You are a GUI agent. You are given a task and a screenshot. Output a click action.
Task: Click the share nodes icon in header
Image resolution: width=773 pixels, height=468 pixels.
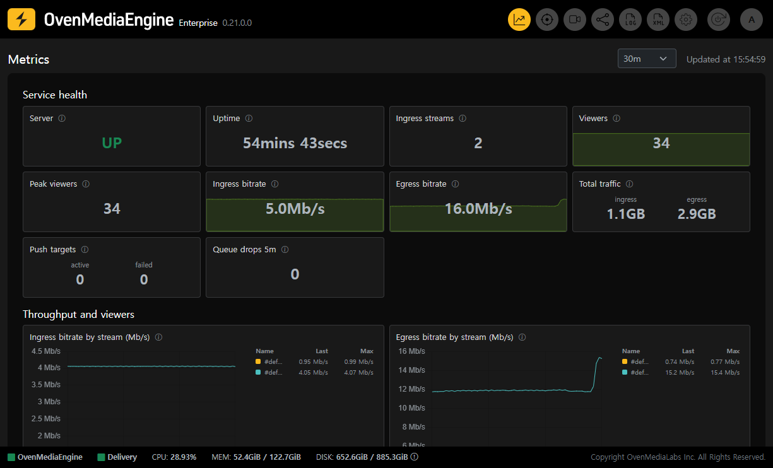coord(603,20)
